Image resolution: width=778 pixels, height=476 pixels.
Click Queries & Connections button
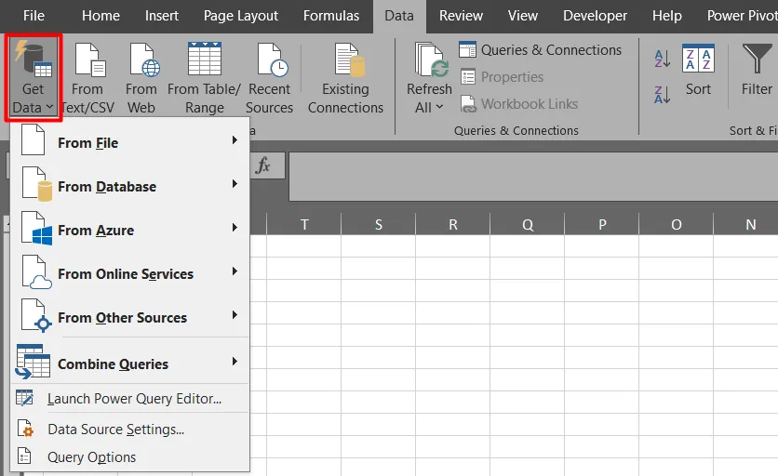click(x=540, y=50)
